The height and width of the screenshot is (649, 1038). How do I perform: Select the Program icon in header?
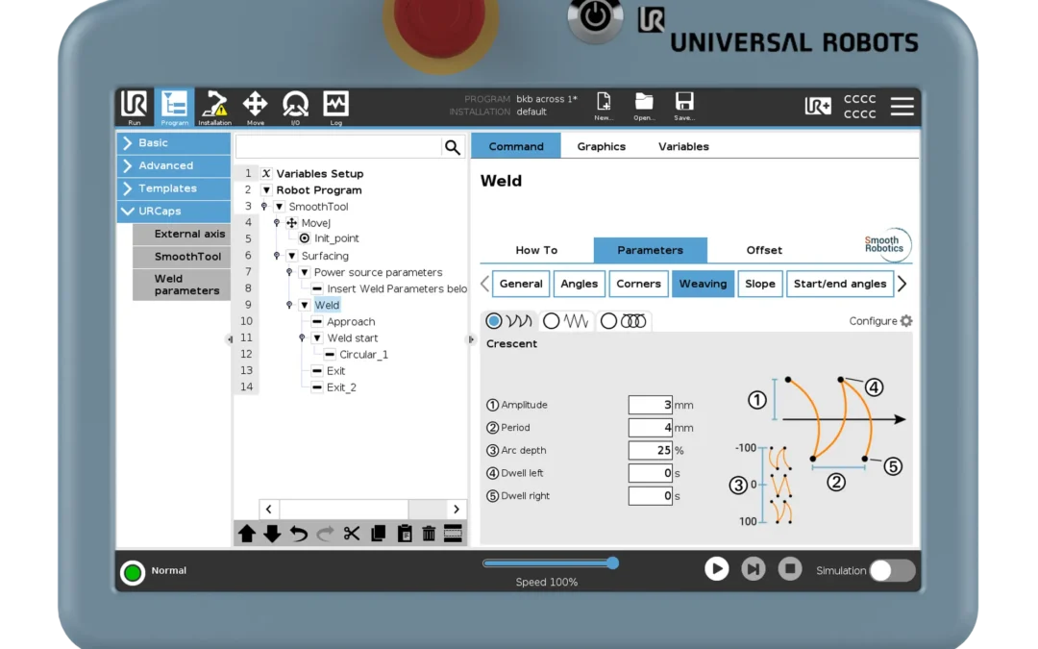(174, 107)
